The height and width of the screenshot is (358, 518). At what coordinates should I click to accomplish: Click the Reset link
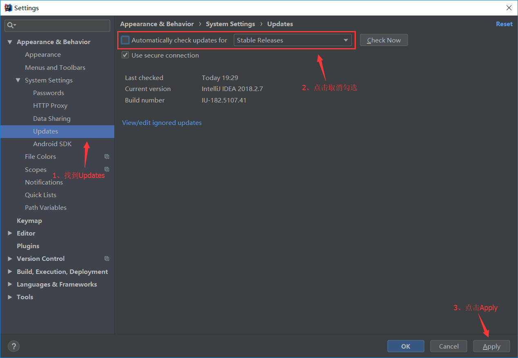[504, 24]
